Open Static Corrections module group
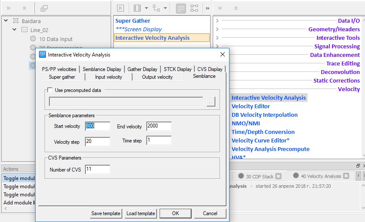Image resolution: width=365 pixels, height=222 pixels. pyautogui.click(x=336, y=80)
